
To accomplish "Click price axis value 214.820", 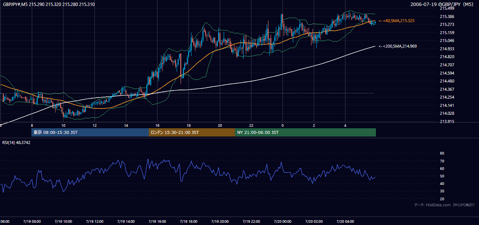I will tap(447, 57).
